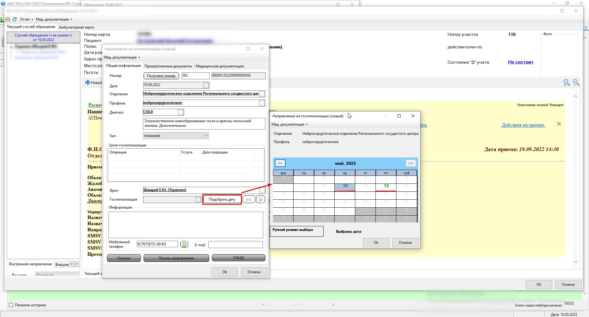The height and width of the screenshot is (317, 589).
Task: Open the 'Внешне' tab
Action: (x=62, y=265)
